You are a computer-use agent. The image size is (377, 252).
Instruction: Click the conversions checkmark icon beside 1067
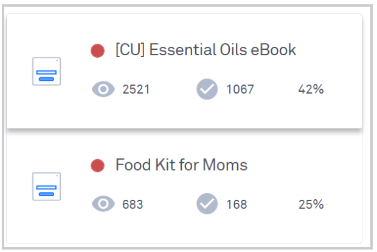207,89
